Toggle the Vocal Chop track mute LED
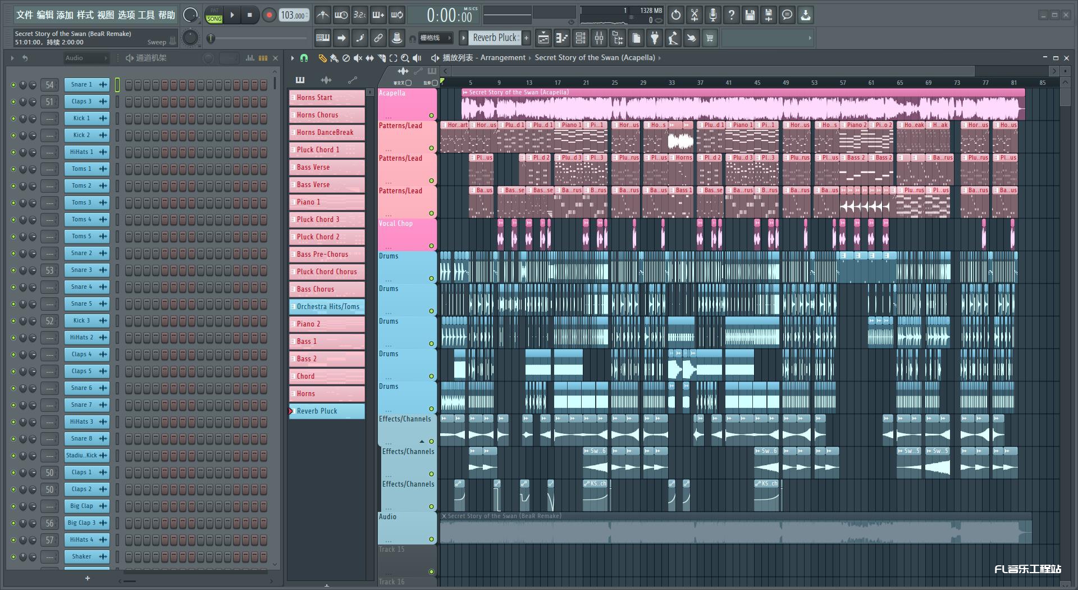This screenshot has height=590, width=1078. (431, 246)
